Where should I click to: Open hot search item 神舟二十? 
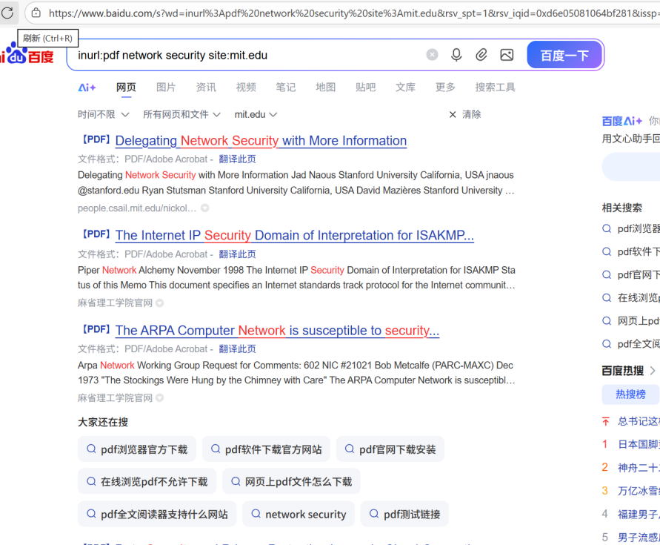tap(639, 468)
